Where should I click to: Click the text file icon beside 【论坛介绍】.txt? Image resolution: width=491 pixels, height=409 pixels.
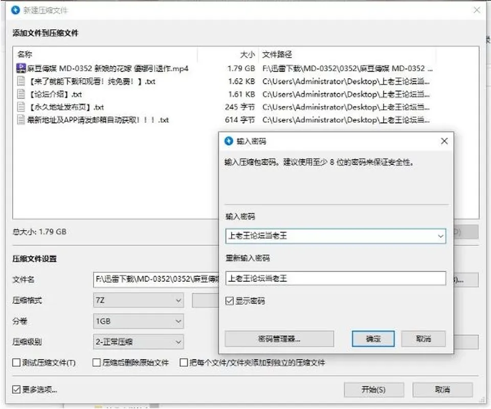coord(20,94)
